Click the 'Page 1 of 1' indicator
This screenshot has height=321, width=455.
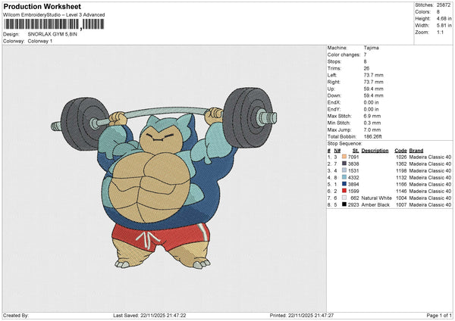[x=439, y=316]
